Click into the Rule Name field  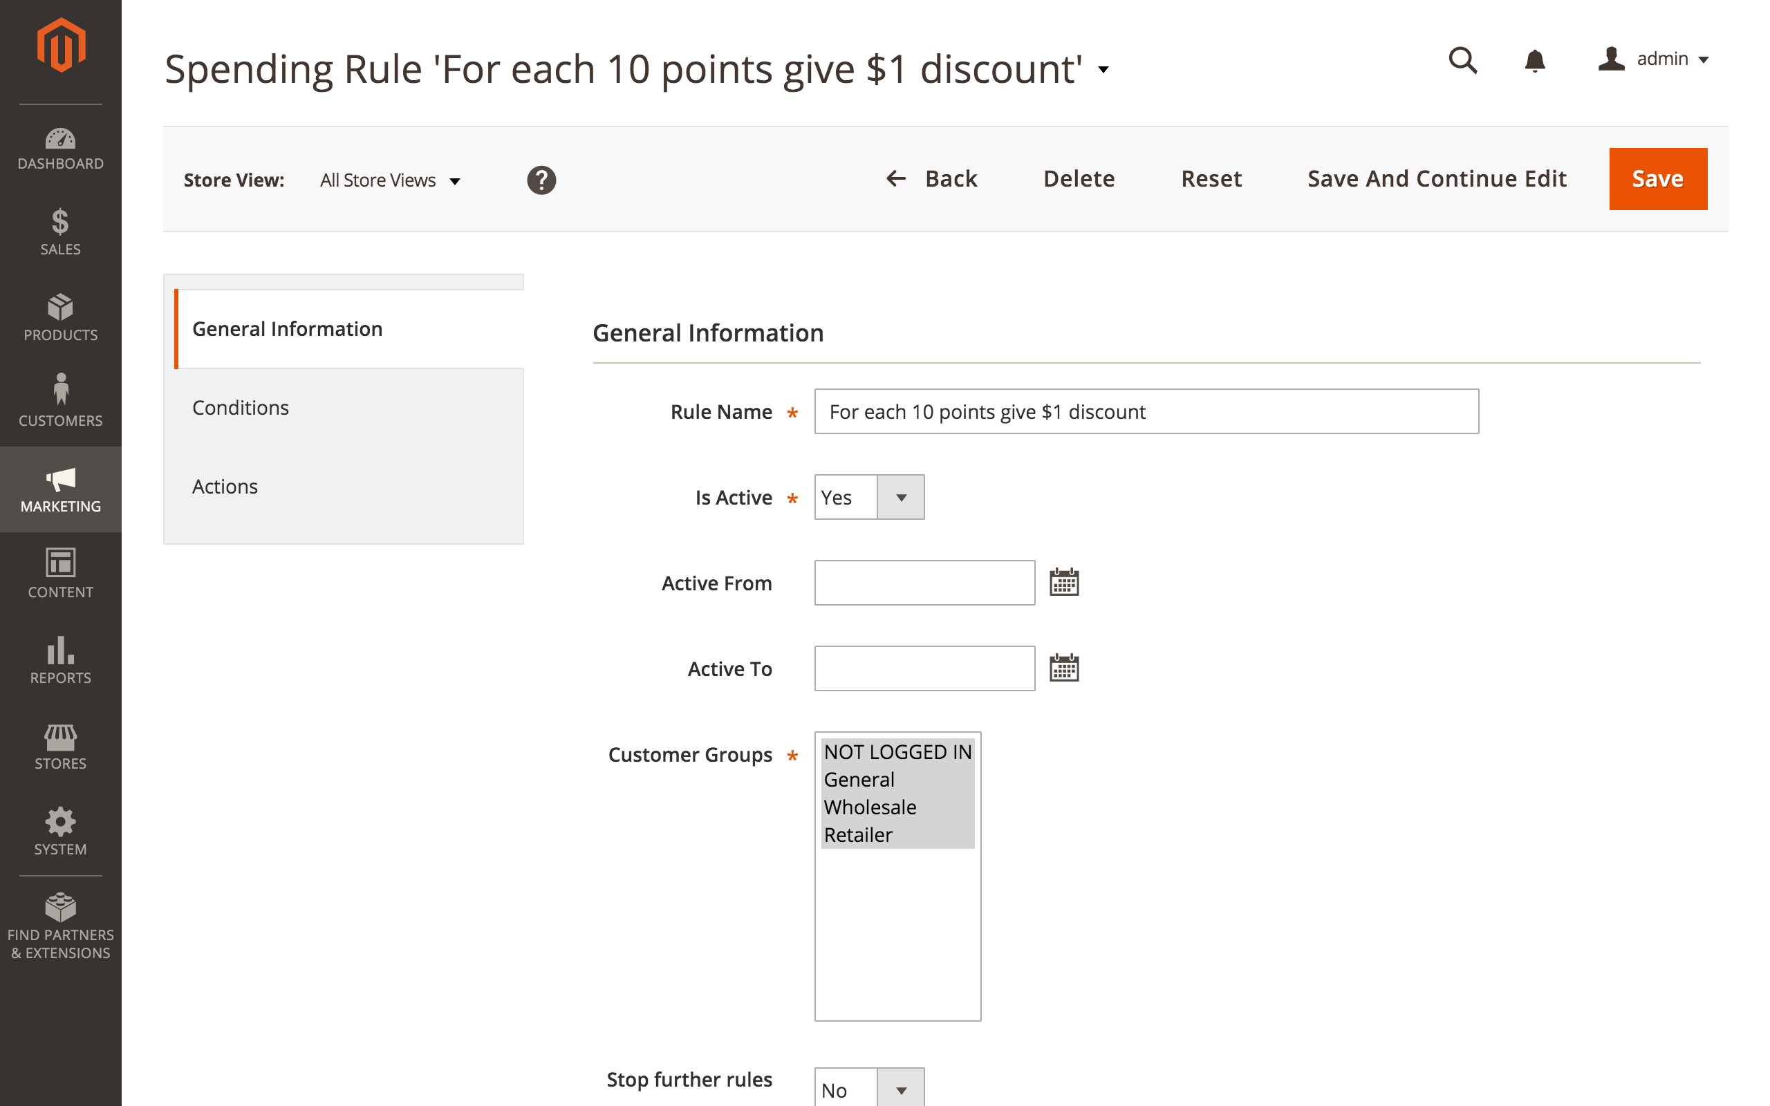tap(1146, 412)
